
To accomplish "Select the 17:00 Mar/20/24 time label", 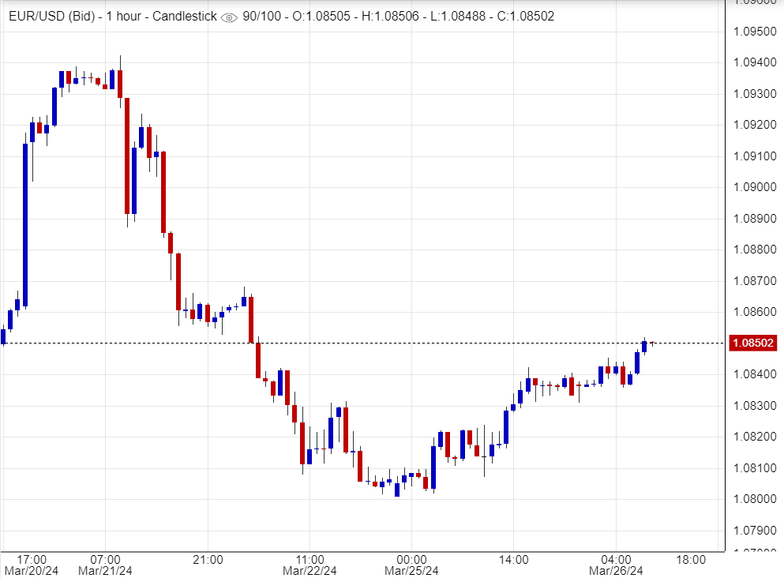I will point(32,565).
